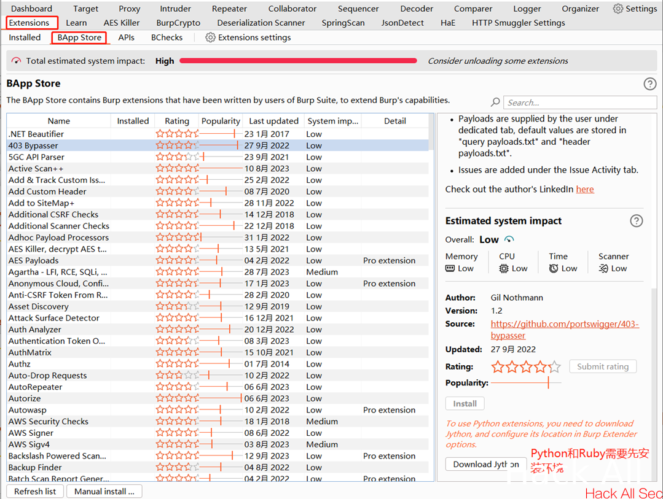Select the BApp Store sub-tab
Screen dimensions: 663x499
[79, 37]
